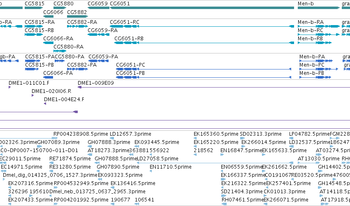Click the EK136416.5prime EST
This screenshot has width=350, height=206.
point(112,187)
